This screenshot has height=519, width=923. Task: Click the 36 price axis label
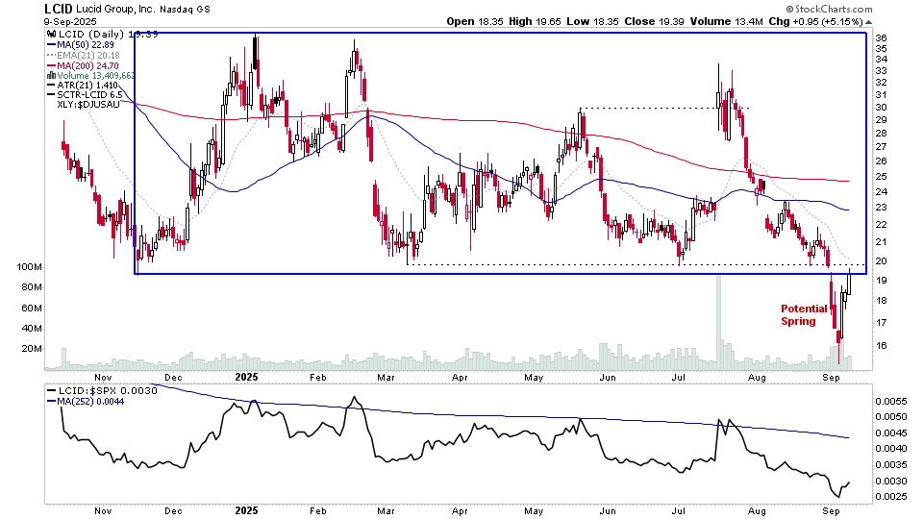tap(882, 37)
